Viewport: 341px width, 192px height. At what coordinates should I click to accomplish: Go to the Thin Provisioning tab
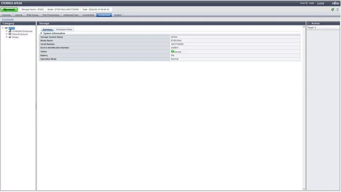pyautogui.click(x=50, y=15)
